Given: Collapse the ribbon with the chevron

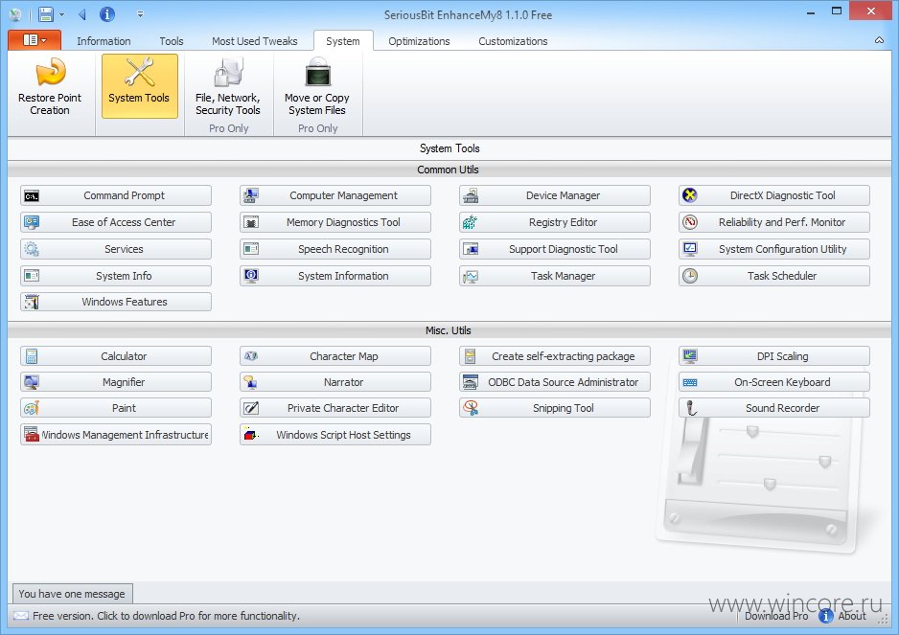Looking at the screenshot, I should pos(879,40).
